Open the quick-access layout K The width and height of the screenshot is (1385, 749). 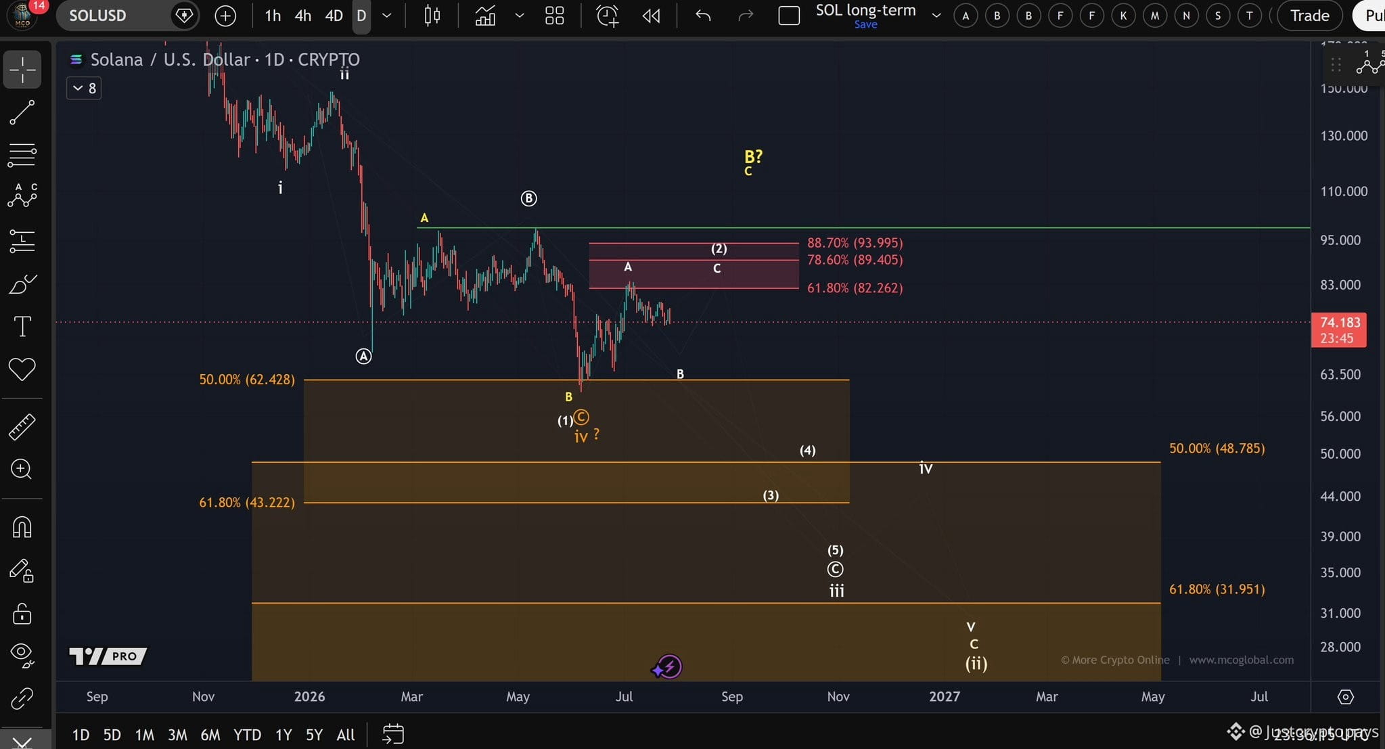pos(1123,16)
